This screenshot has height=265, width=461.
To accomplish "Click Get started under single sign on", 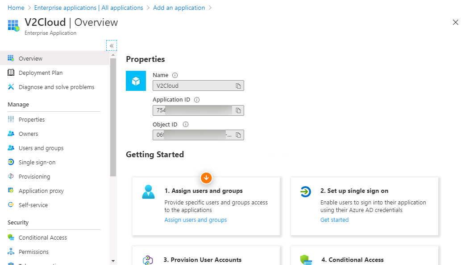I will (x=334, y=220).
